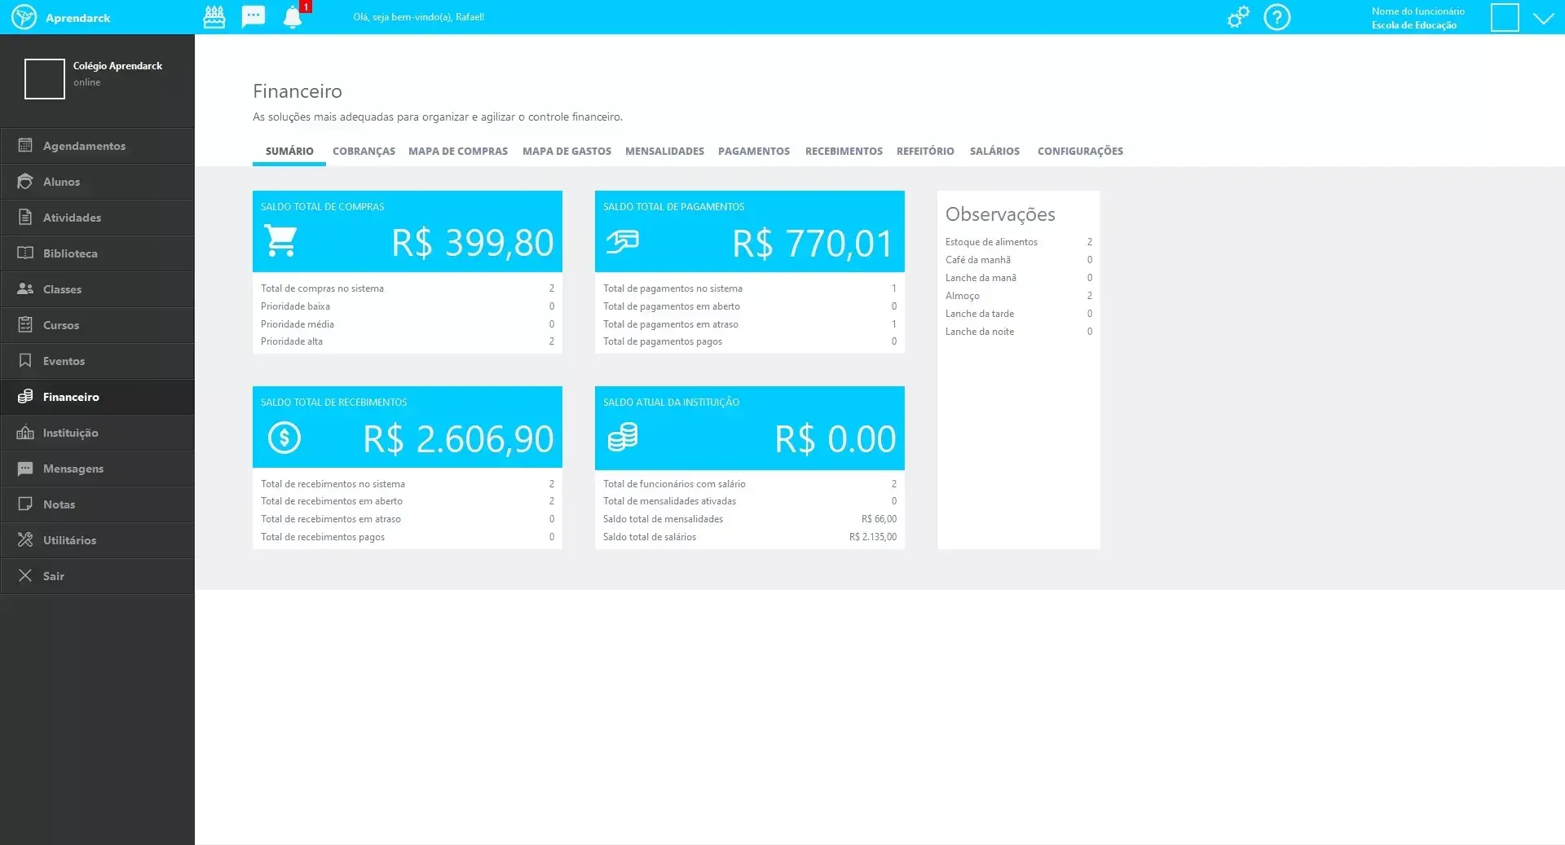Click 'Escola de Educação' header text
1565x845 pixels.
click(1413, 25)
